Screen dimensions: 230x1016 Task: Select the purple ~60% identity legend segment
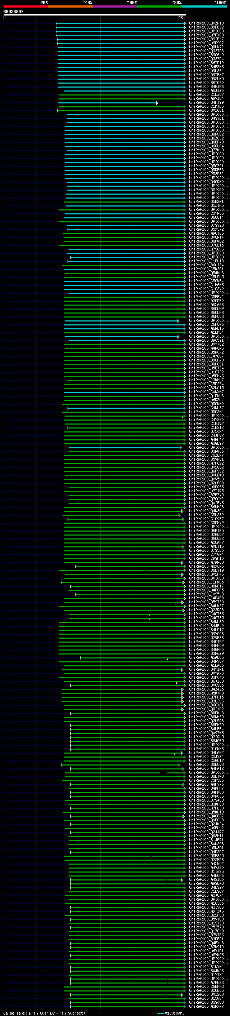115,6
